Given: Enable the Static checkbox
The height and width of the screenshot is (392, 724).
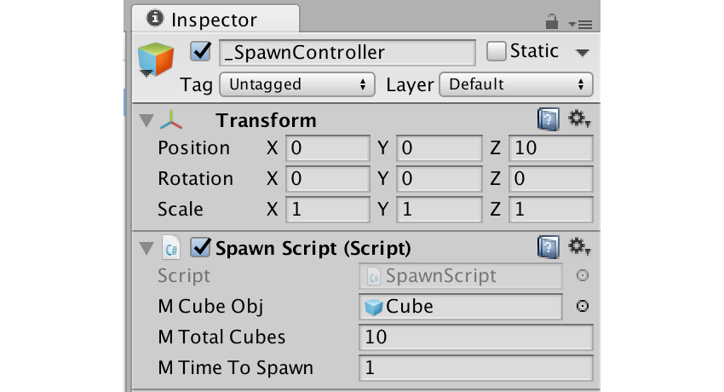Looking at the screenshot, I should pyautogui.click(x=496, y=51).
